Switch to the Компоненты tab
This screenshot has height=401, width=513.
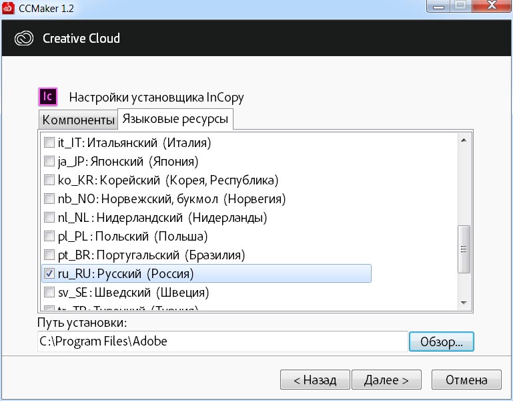pyautogui.click(x=78, y=120)
